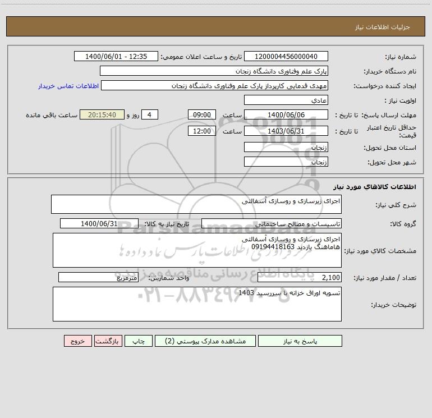Click the validity time 12:00 field

point(201,131)
